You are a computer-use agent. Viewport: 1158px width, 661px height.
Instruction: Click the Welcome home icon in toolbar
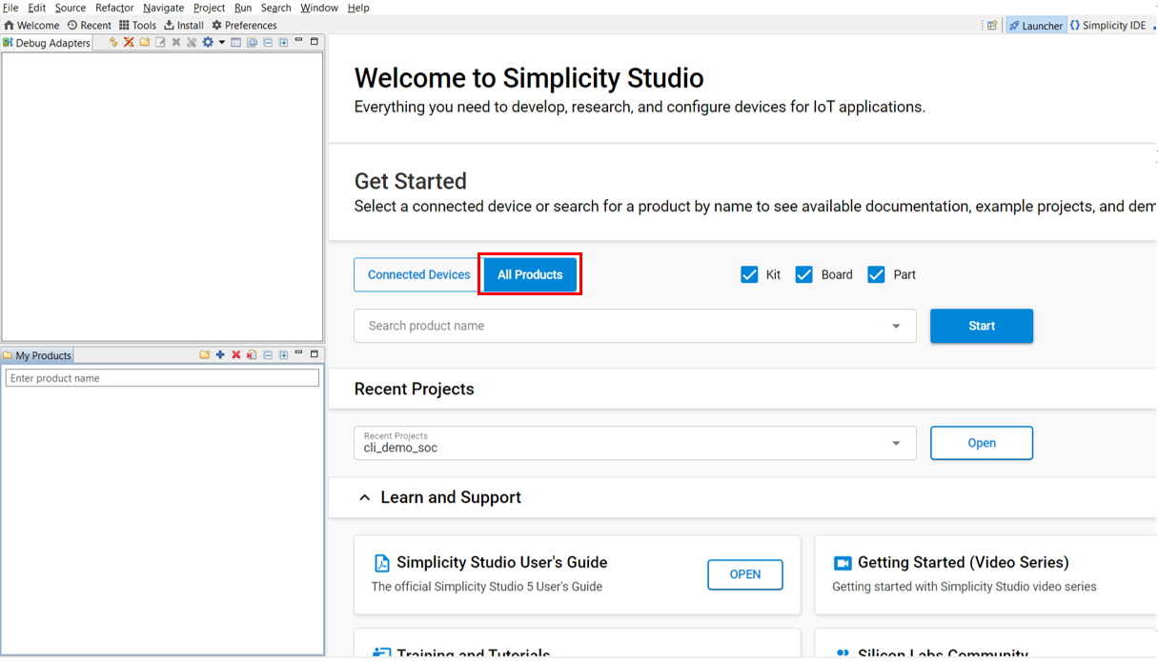click(x=10, y=26)
